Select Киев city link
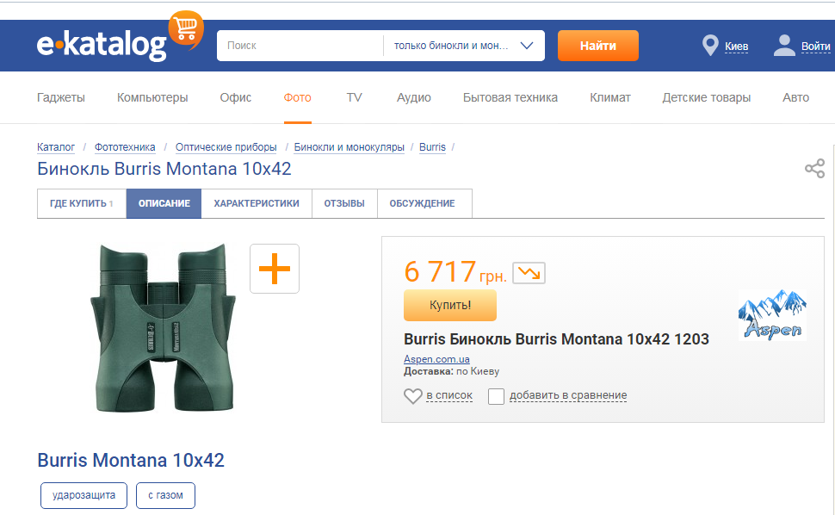 (x=736, y=47)
